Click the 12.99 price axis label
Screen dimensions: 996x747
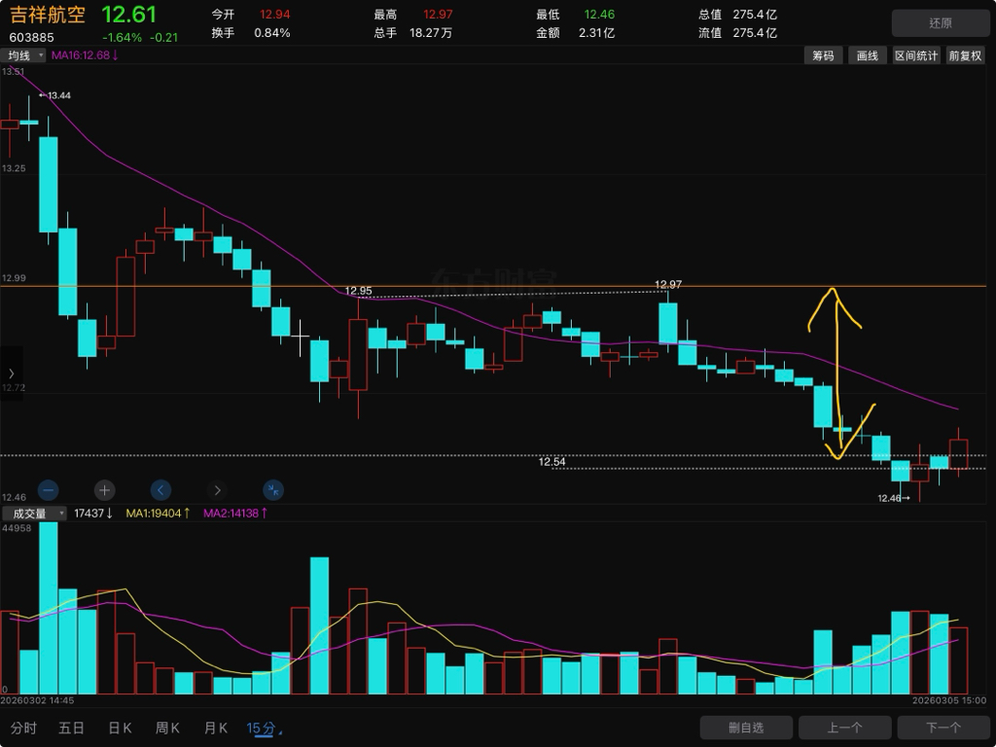click(x=14, y=277)
